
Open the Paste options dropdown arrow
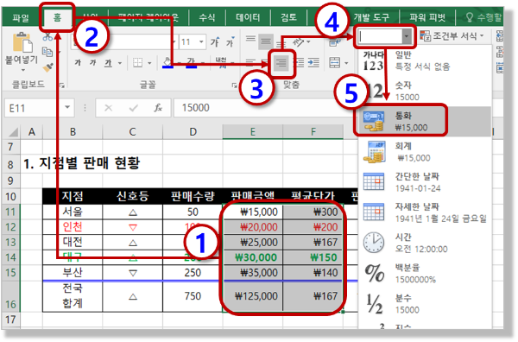coord(22,70)
